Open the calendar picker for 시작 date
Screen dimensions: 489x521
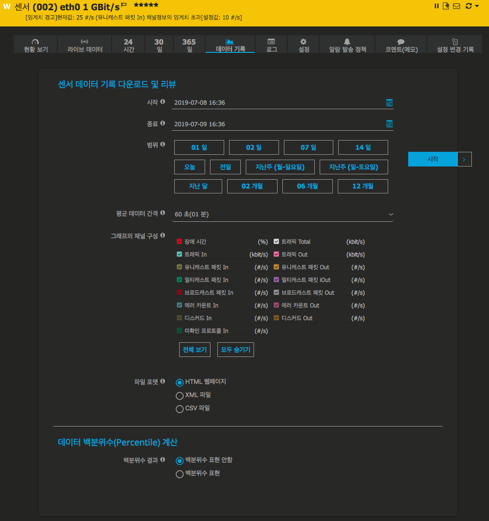pyautogui.click(x=389, y=102)
